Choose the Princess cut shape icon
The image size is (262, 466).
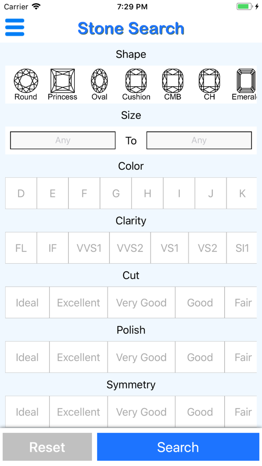click(x=63, y=85)
